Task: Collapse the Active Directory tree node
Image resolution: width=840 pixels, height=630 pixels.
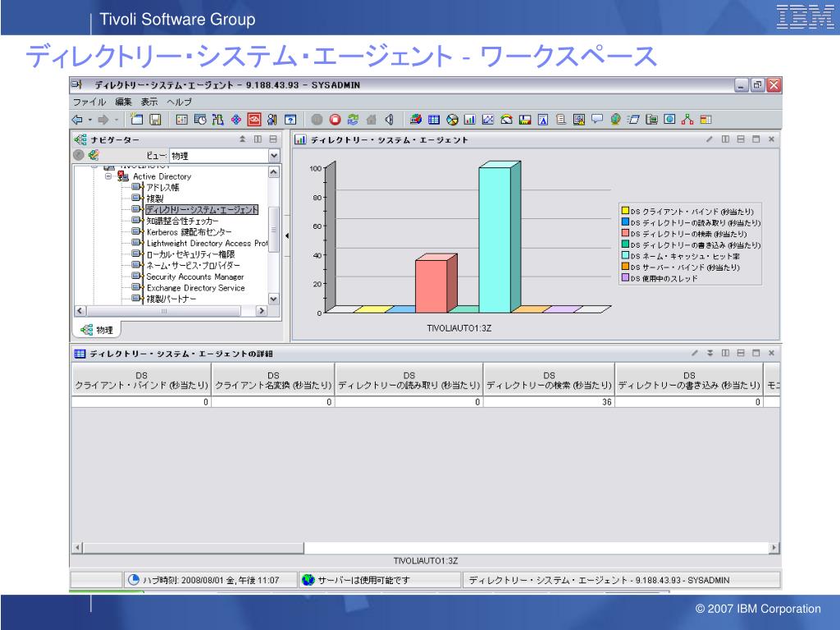Action: (x=107, y=176)
